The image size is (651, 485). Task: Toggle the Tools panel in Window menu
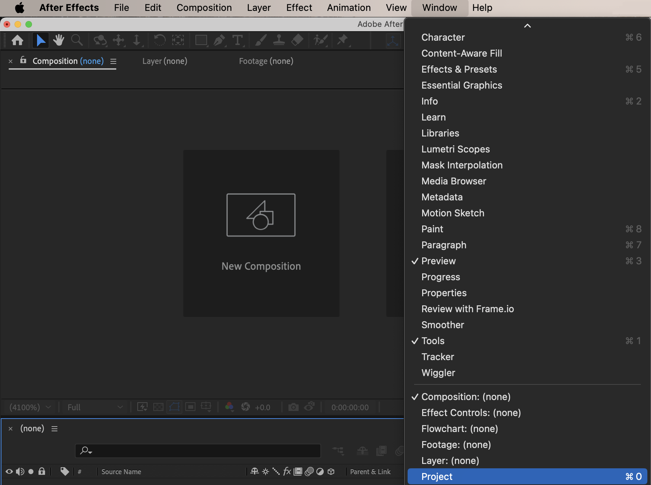[x=433, y=341]
